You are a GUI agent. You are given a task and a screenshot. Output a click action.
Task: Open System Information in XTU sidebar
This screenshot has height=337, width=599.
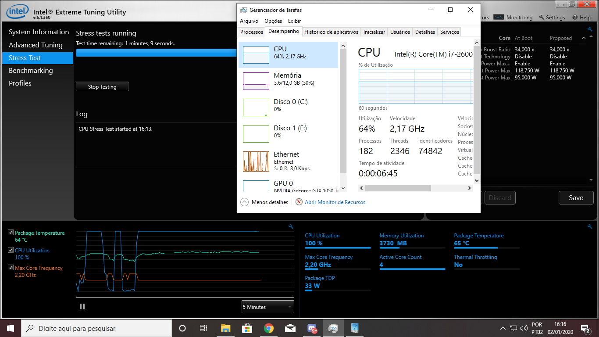pyautogui.click(x=39, y=32)
